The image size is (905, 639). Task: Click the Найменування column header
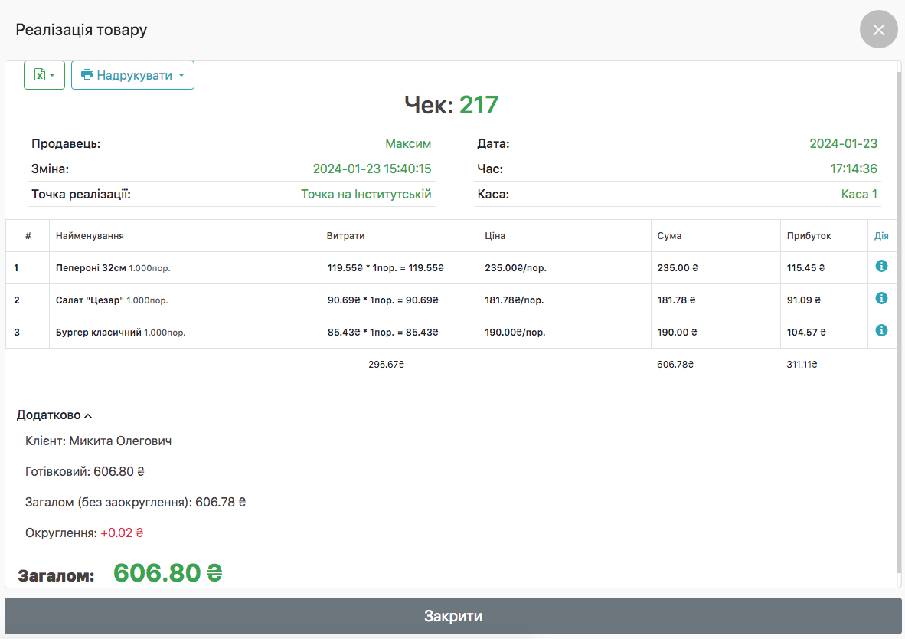(90, 236)
